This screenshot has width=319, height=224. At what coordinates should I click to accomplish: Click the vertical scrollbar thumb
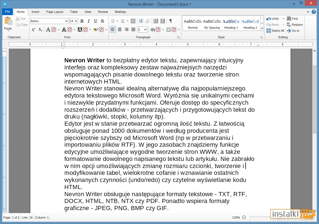[315, 99]
